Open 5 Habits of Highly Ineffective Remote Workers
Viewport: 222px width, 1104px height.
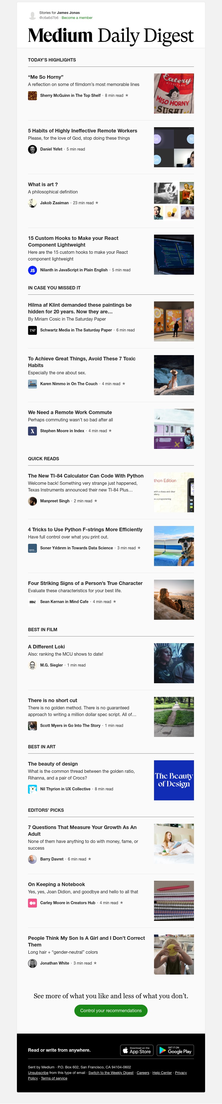tap(82, 131)
